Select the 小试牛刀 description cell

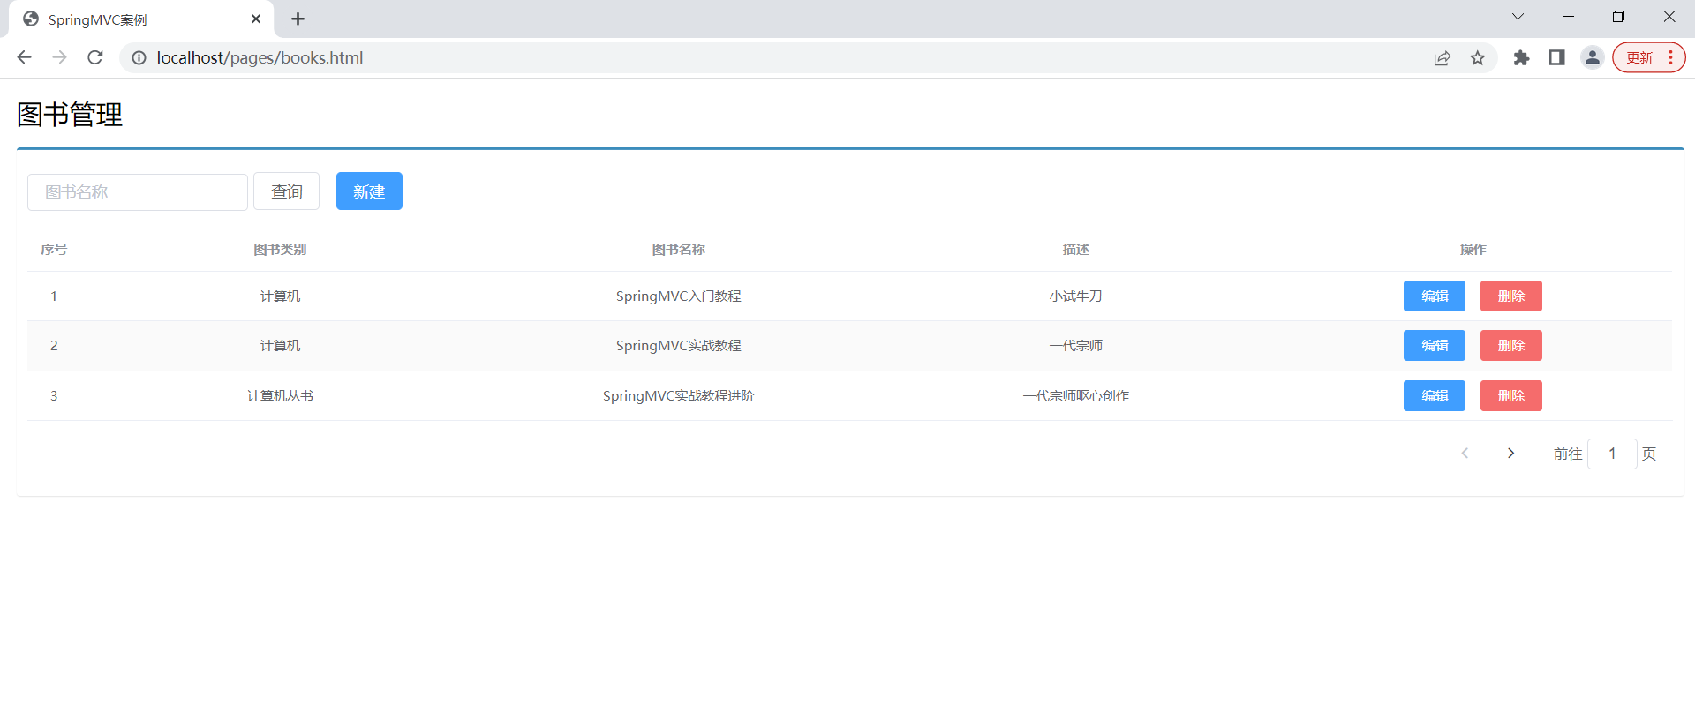[x=1075, y=296]
